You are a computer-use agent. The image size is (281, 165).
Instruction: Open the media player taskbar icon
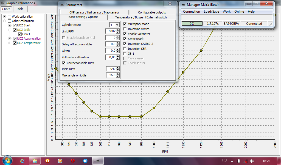click(60, 161)
